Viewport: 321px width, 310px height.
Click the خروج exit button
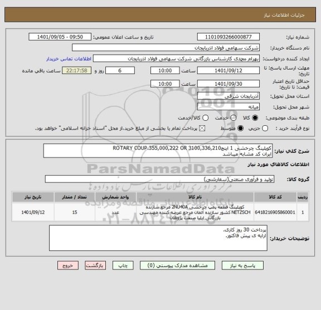coord(68,265)
